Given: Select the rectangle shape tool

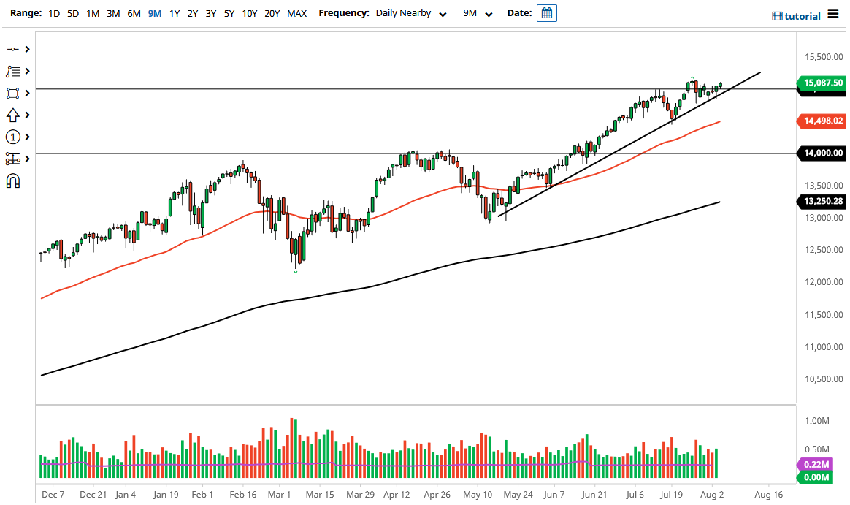Looking at the screenshot, I should click(x=12, y=93).
